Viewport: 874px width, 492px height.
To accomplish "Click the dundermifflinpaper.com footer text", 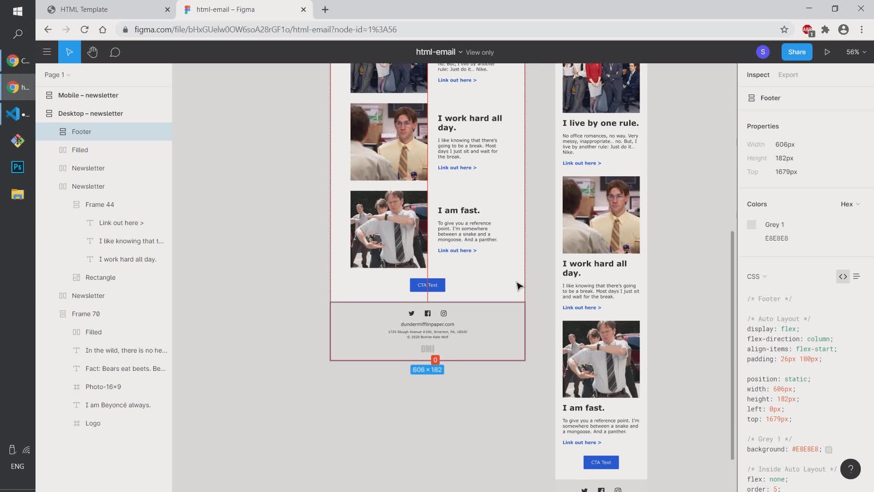I will click(x=427, y=324).
